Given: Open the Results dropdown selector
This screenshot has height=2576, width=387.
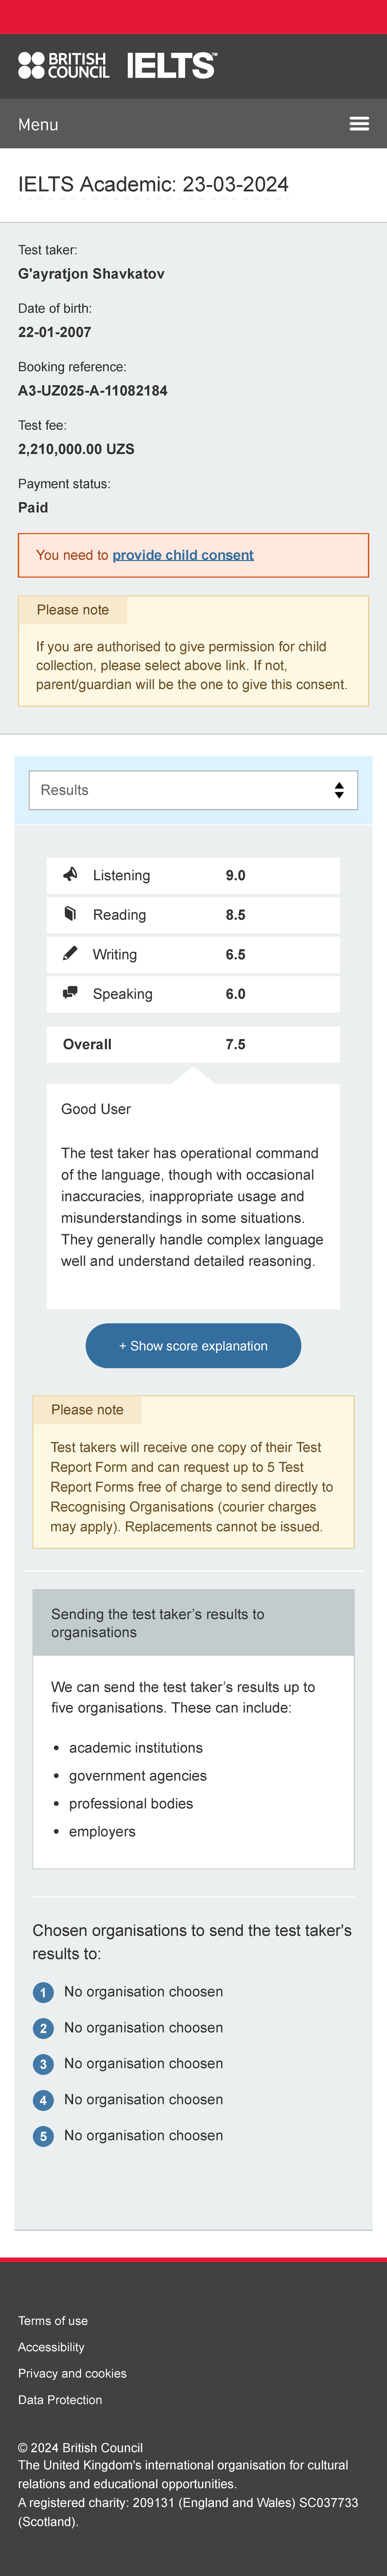Looking at the screenshot, I should coord(193,790).
